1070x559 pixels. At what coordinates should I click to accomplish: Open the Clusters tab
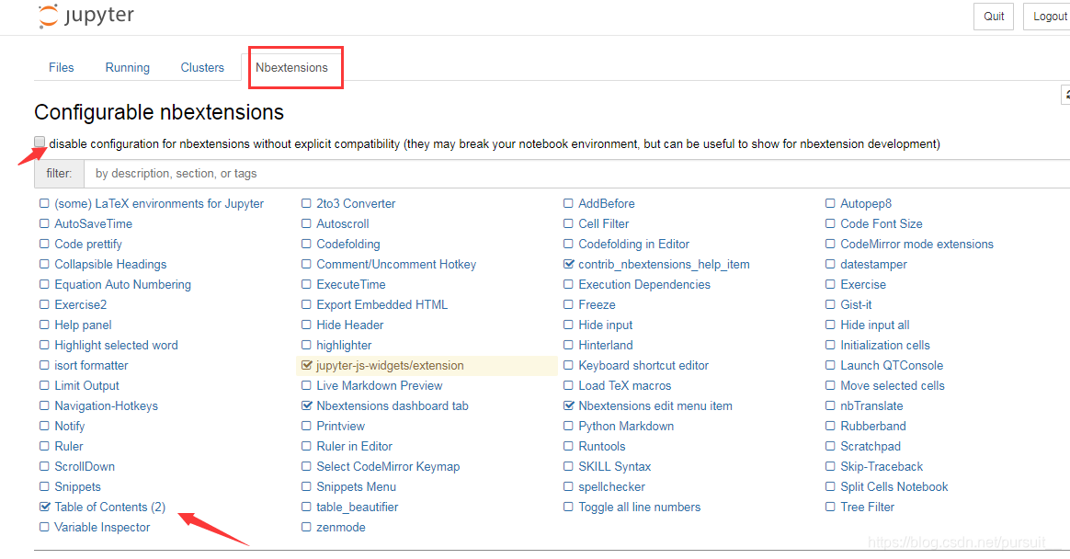click(202, 67)
